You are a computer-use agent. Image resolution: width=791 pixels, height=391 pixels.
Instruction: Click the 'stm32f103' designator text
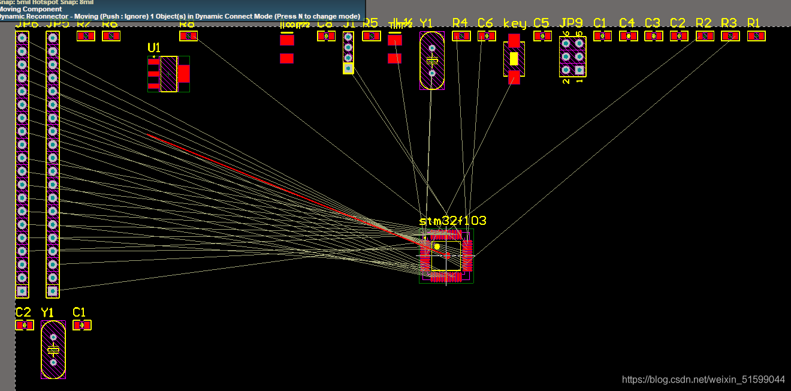tap(452, 221)
